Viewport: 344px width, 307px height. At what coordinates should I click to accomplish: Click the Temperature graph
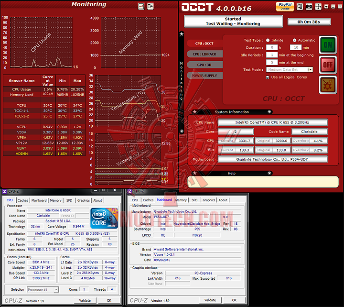click(x=128, y=101)
